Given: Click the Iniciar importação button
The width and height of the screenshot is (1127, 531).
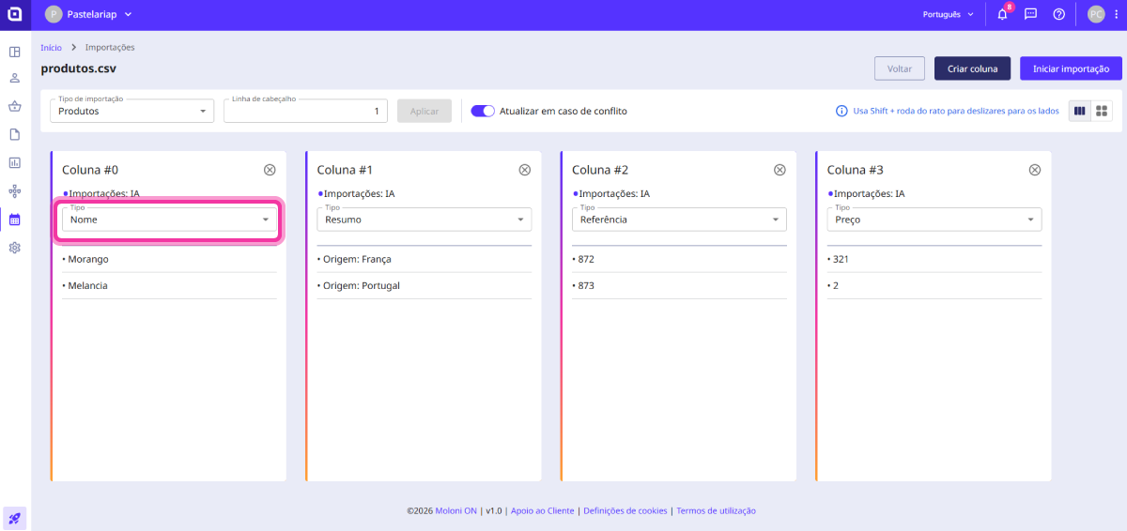Looking at the screenshot, I should click(1071, 68).
